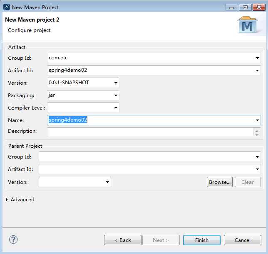Open Artifact Group Id dropdown arrow
The image size is (268, 254).
[257, 58]
